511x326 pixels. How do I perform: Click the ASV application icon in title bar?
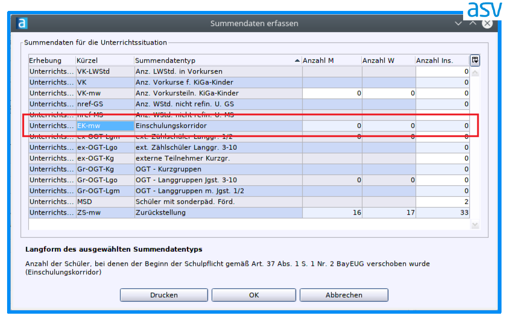pos(22,23)
